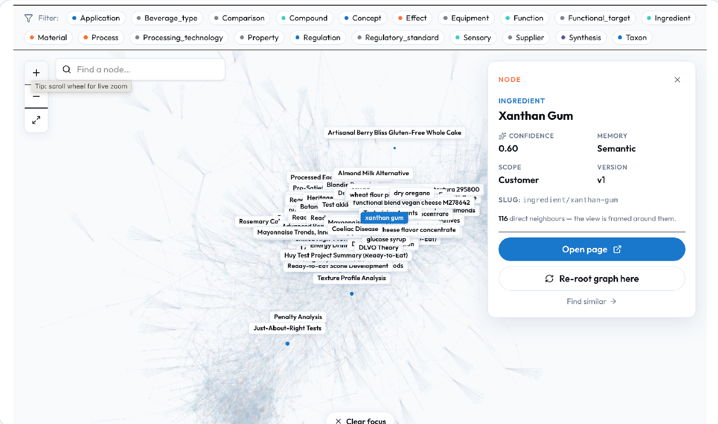Select the Rosemary node label
This screenshot has width=718, height=424.
[258, 222]
